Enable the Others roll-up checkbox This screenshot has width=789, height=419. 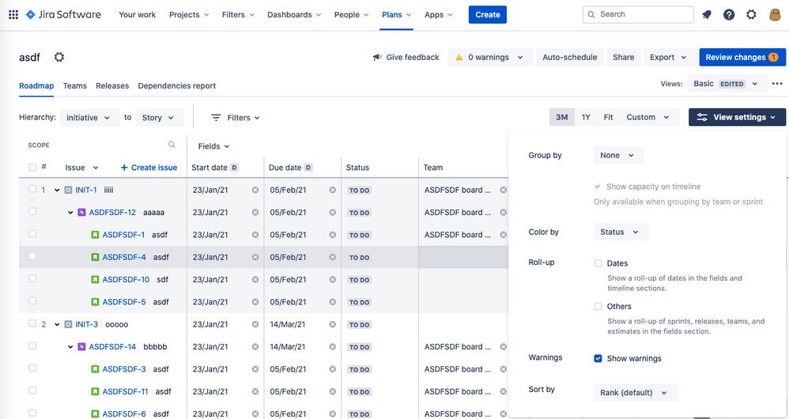(x=598, y=307)
